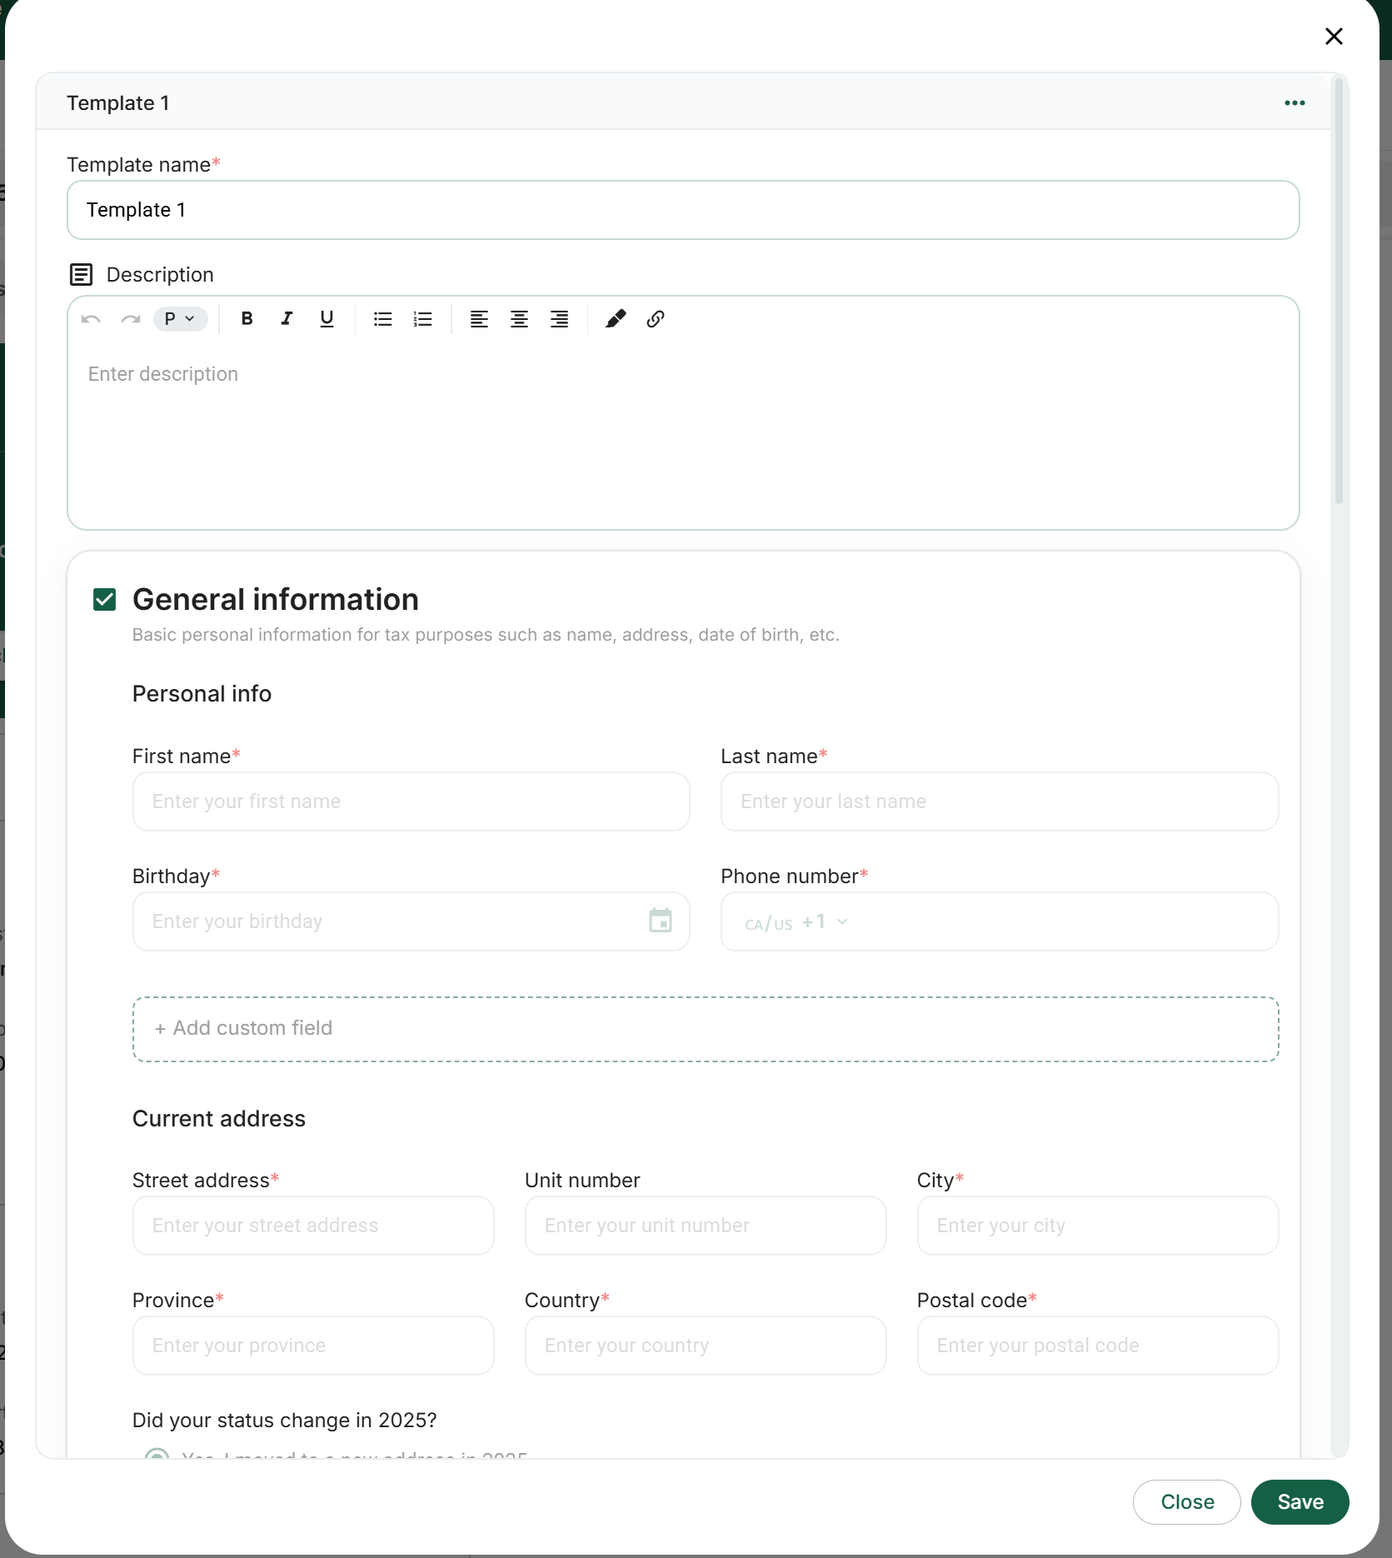Apply underline formatting in description editor
This screenshot has height=1558, width=1392.
tap(327, 319)
